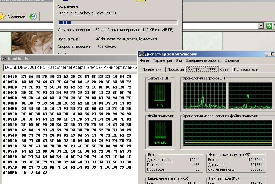The width and height of the screenshot is (275, 184).
Task: Open the Файл menu in Task Manager
Action: point(144,61)
